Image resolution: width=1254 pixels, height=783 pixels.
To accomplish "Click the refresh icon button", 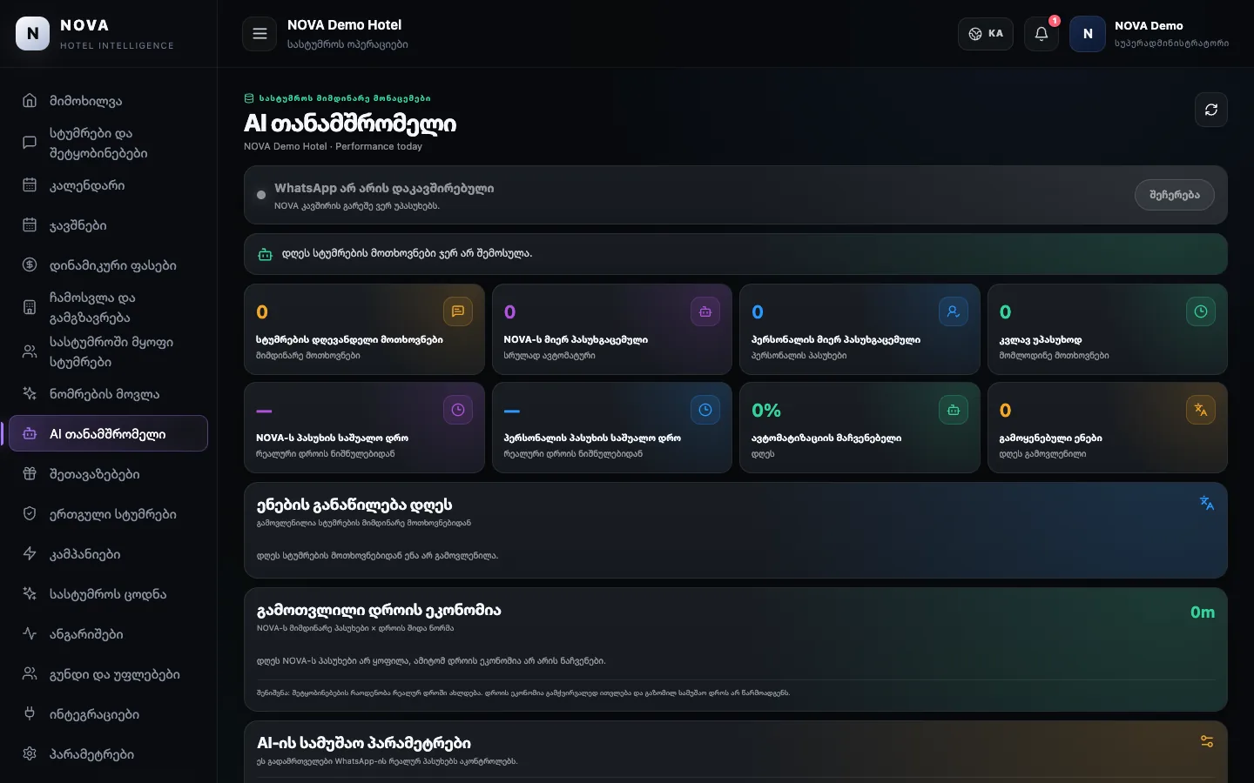I will pyautogui.click(x=1210, y=110).
